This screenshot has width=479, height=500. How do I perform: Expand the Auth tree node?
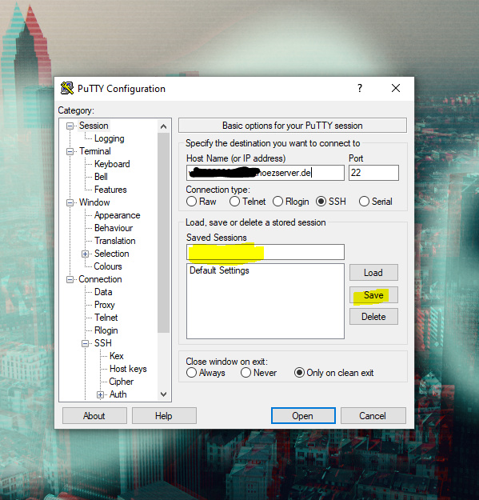101,395
